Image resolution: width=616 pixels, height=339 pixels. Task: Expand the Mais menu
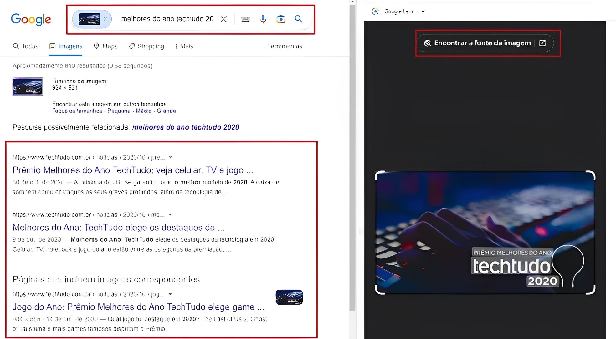(x=184, y=46)
